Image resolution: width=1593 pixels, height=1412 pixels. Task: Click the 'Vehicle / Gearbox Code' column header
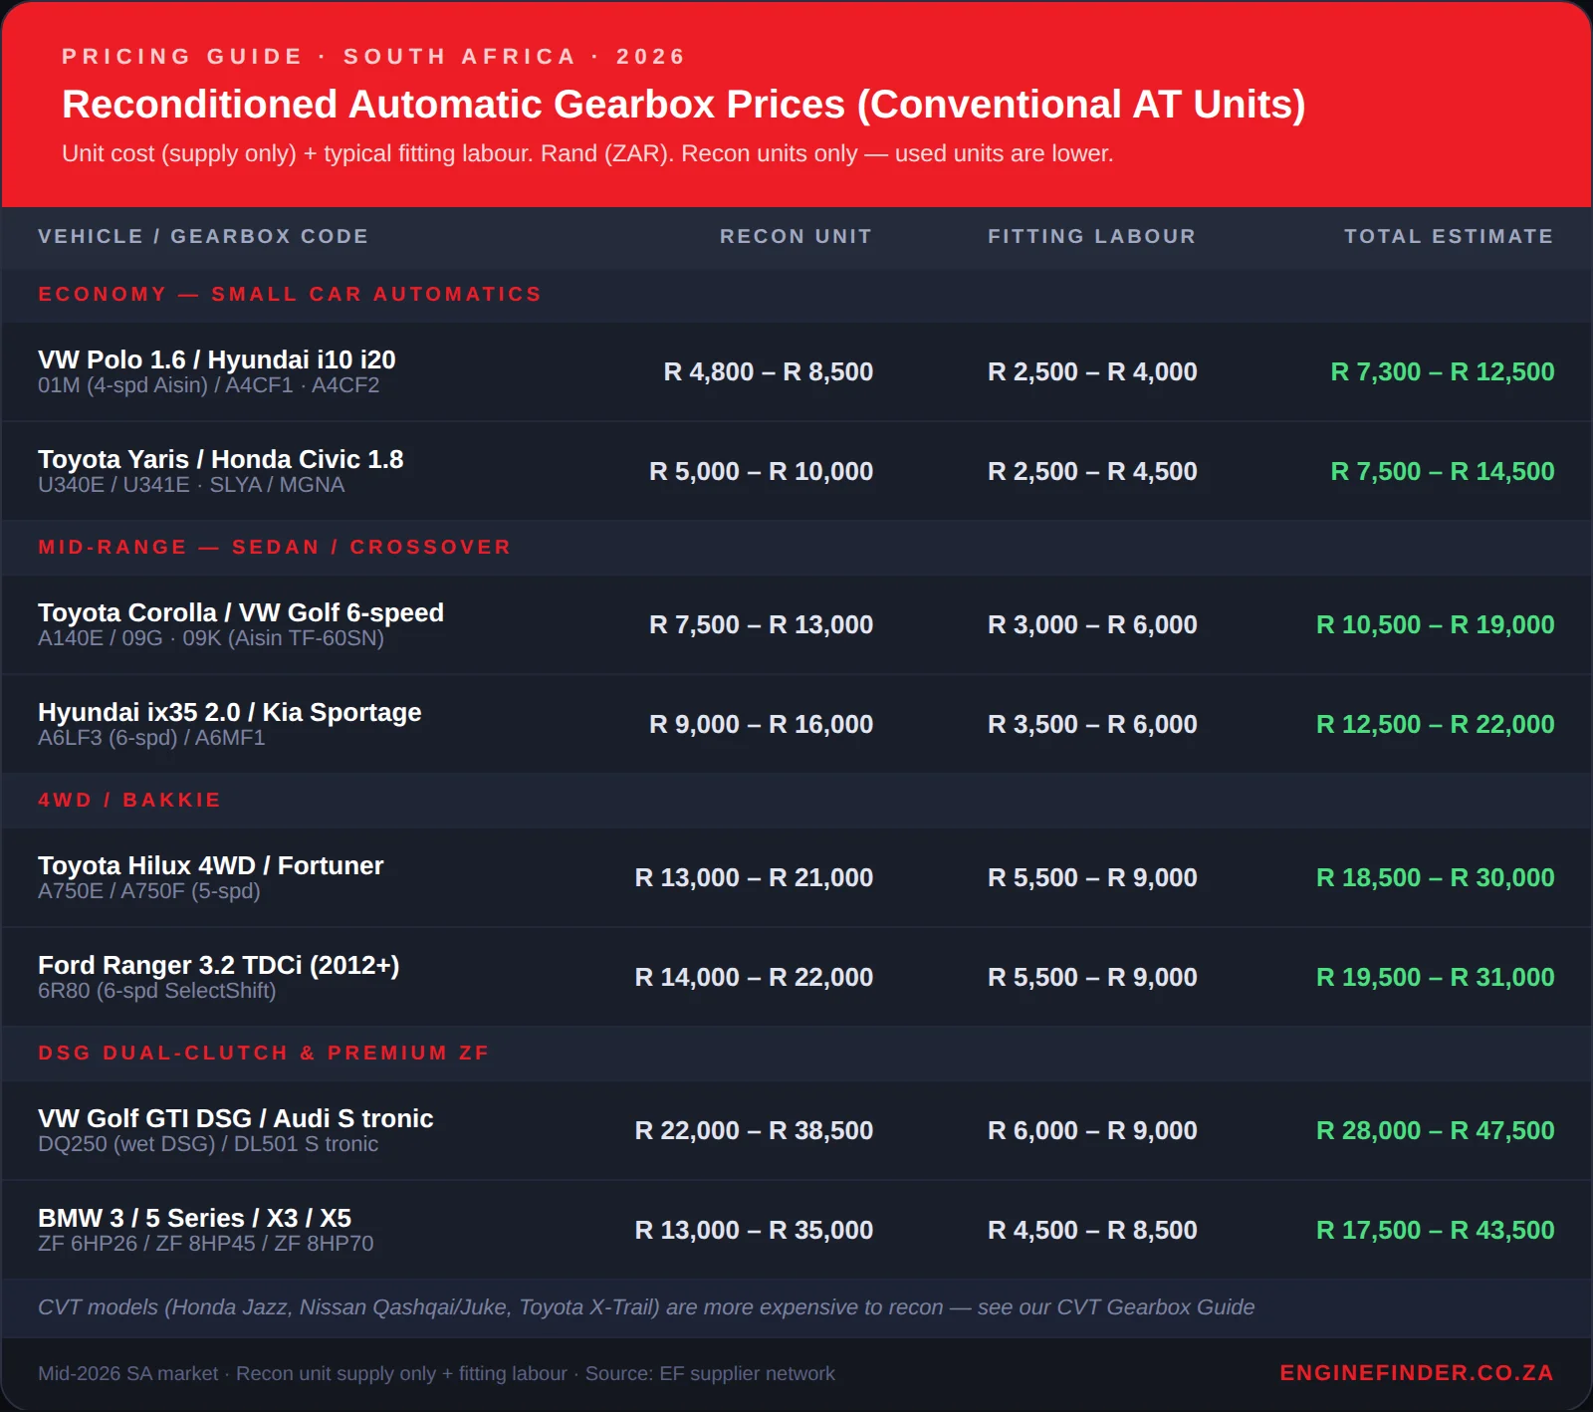coord(203,236)
